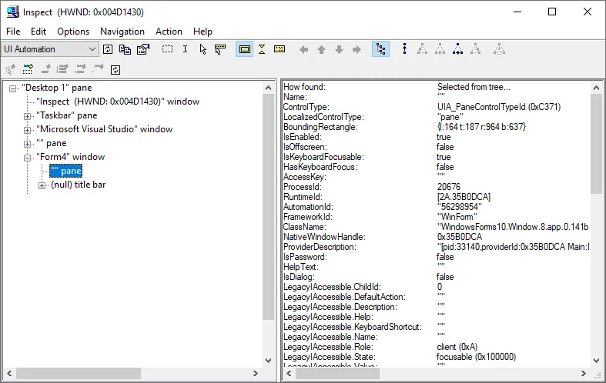The image size is (606, 383).
Task: Click the NativeWindowHandle value 0x35B0DCA
Action: (460, 237)
